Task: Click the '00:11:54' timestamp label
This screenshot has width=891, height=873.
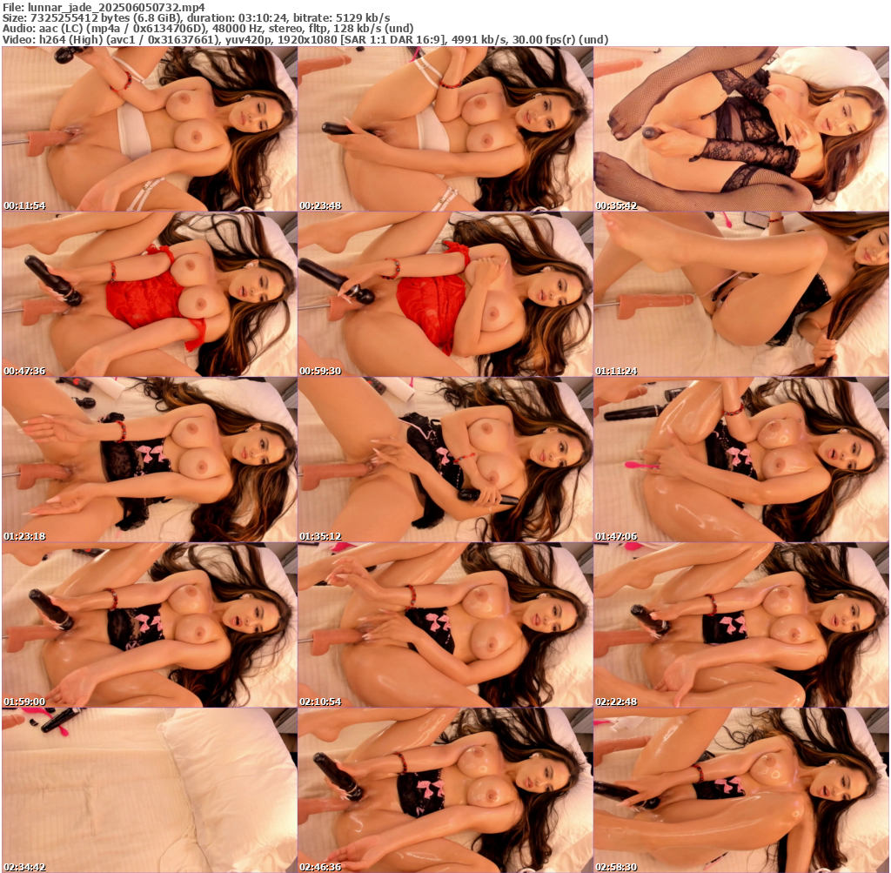Action: [24, 205]
